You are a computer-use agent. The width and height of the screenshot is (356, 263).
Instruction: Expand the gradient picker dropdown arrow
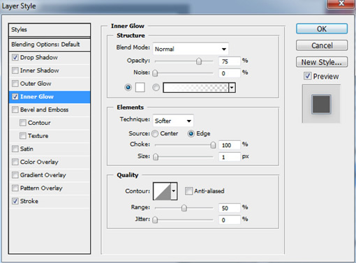click(x=232, y=88)
